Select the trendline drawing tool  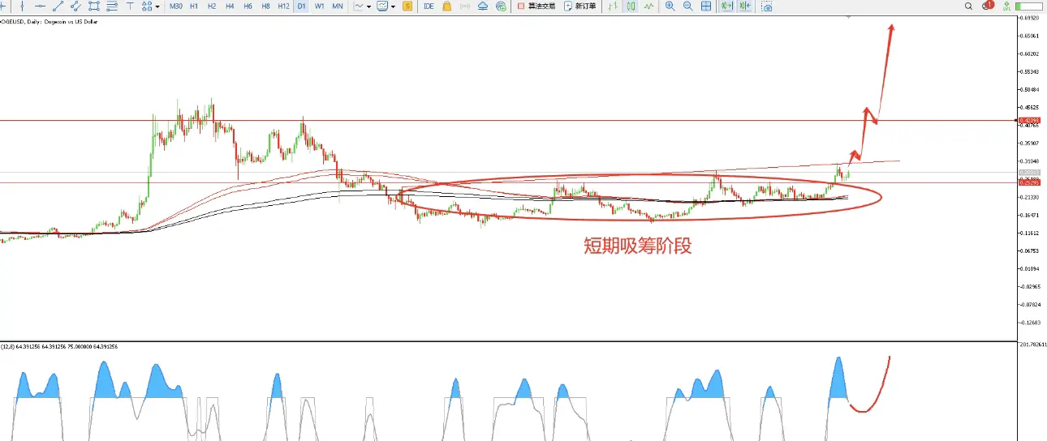pos(58,6)
